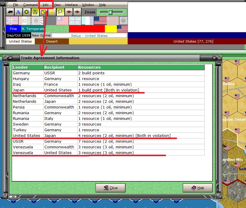
Task: Select the USSR 7 resources row
Action: click(x=108, y=141)
